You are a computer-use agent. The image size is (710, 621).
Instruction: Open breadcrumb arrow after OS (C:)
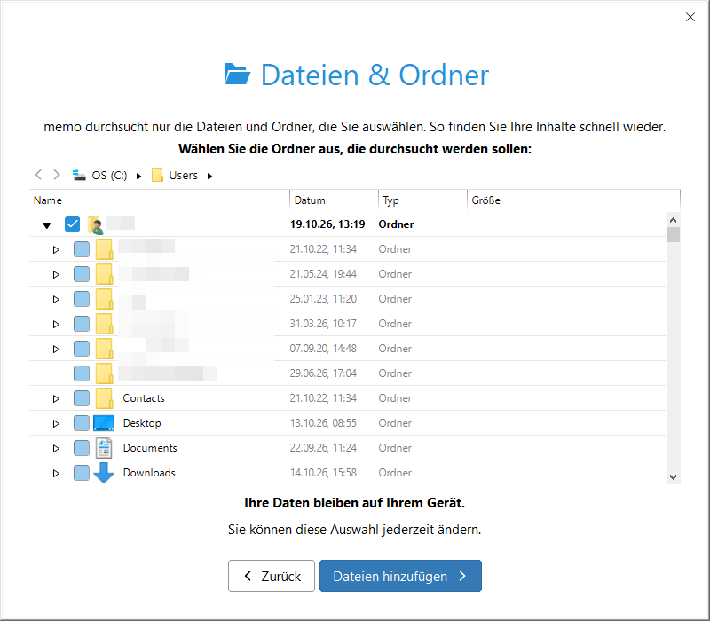[139, 176]
